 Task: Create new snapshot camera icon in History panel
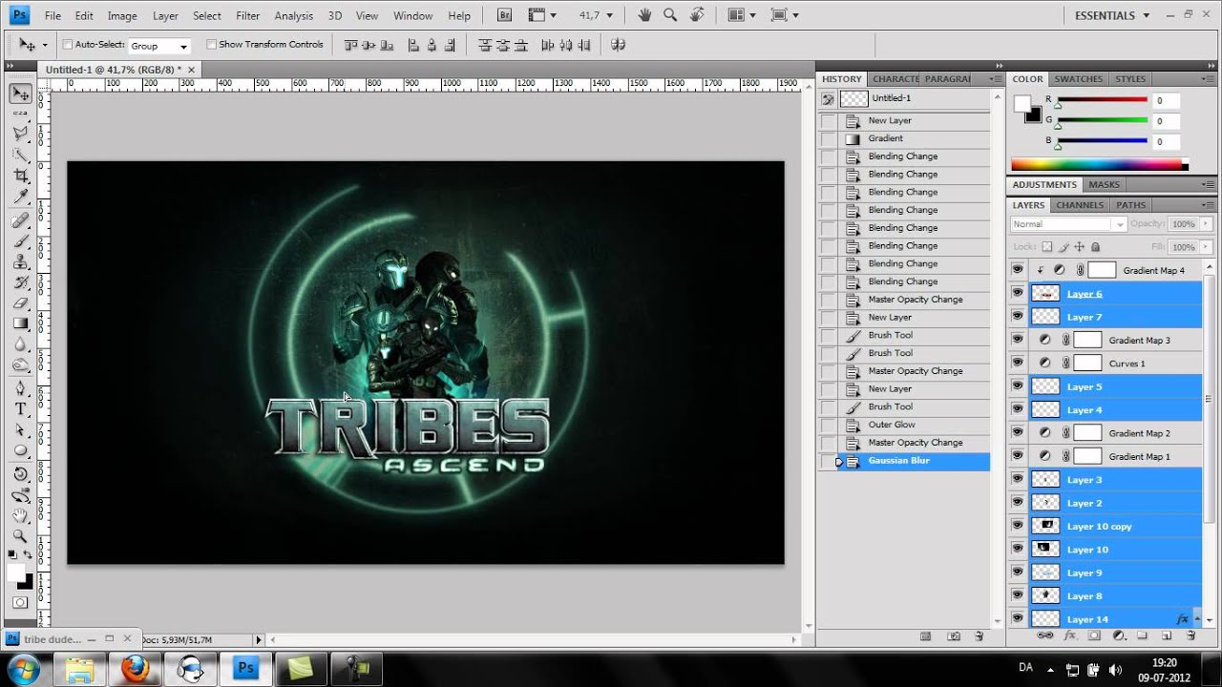[953, 635]
